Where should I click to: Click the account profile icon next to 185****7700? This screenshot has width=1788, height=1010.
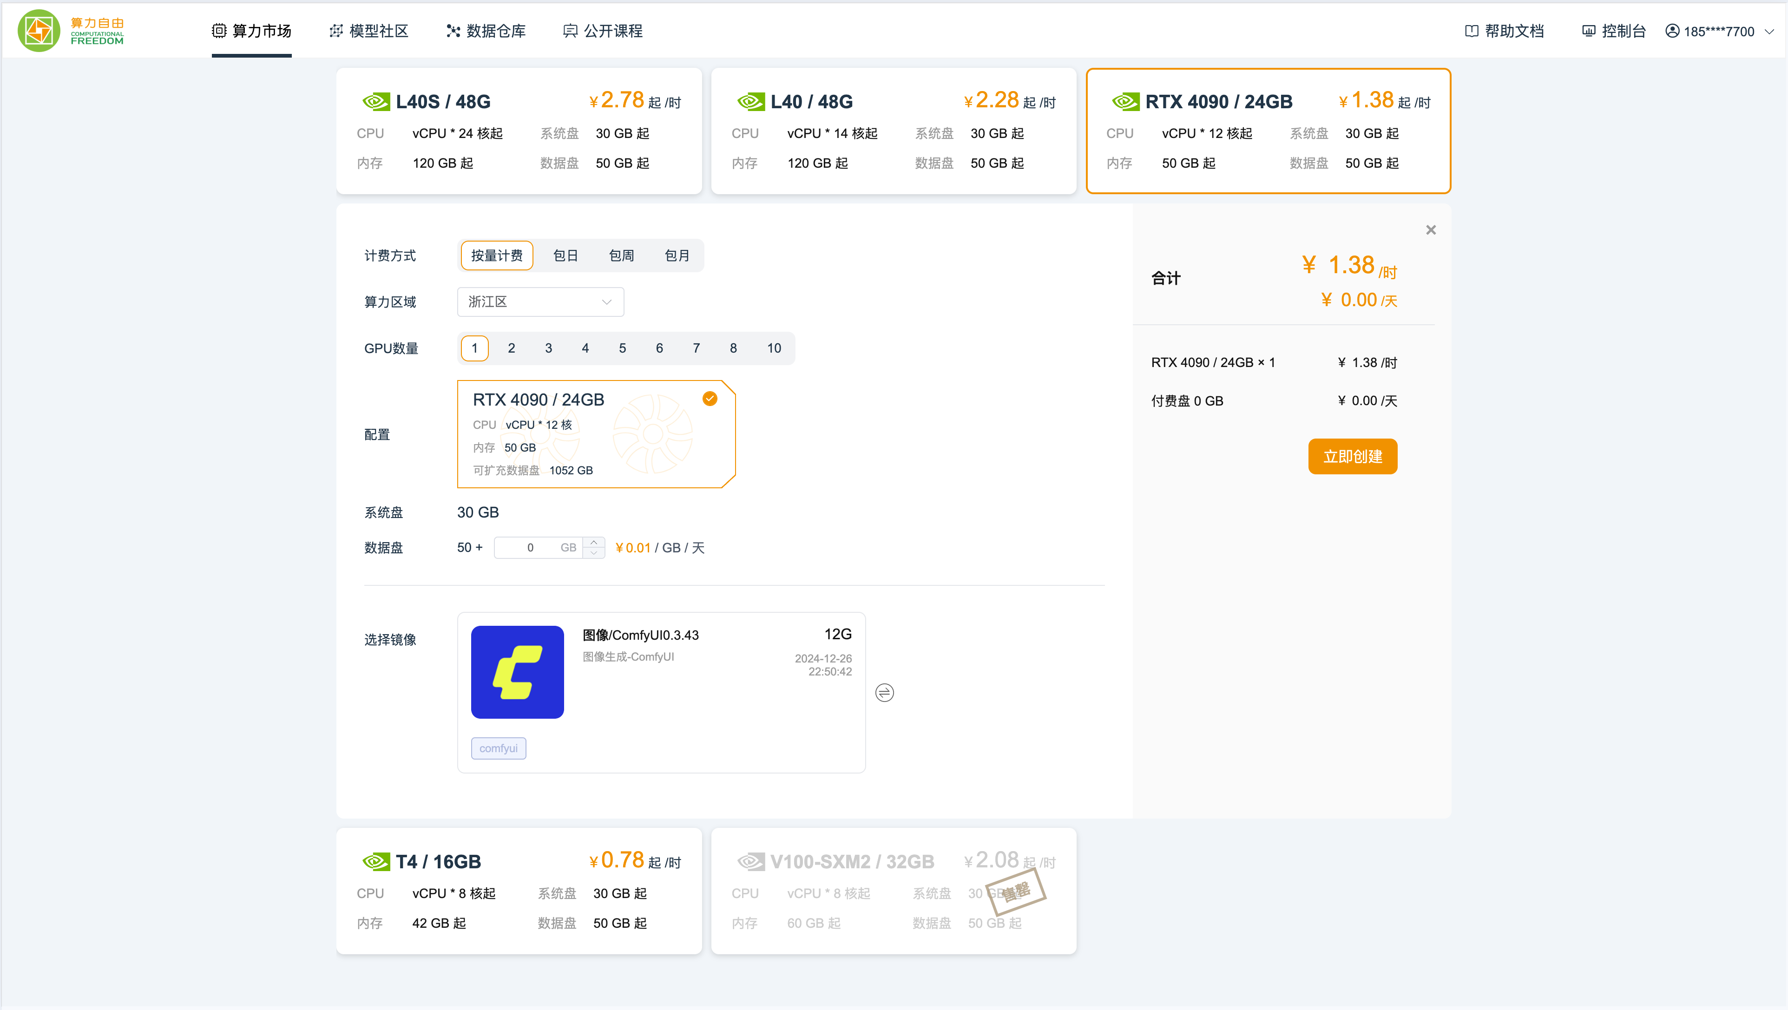pyautogui.click(x=1672, y=31)
